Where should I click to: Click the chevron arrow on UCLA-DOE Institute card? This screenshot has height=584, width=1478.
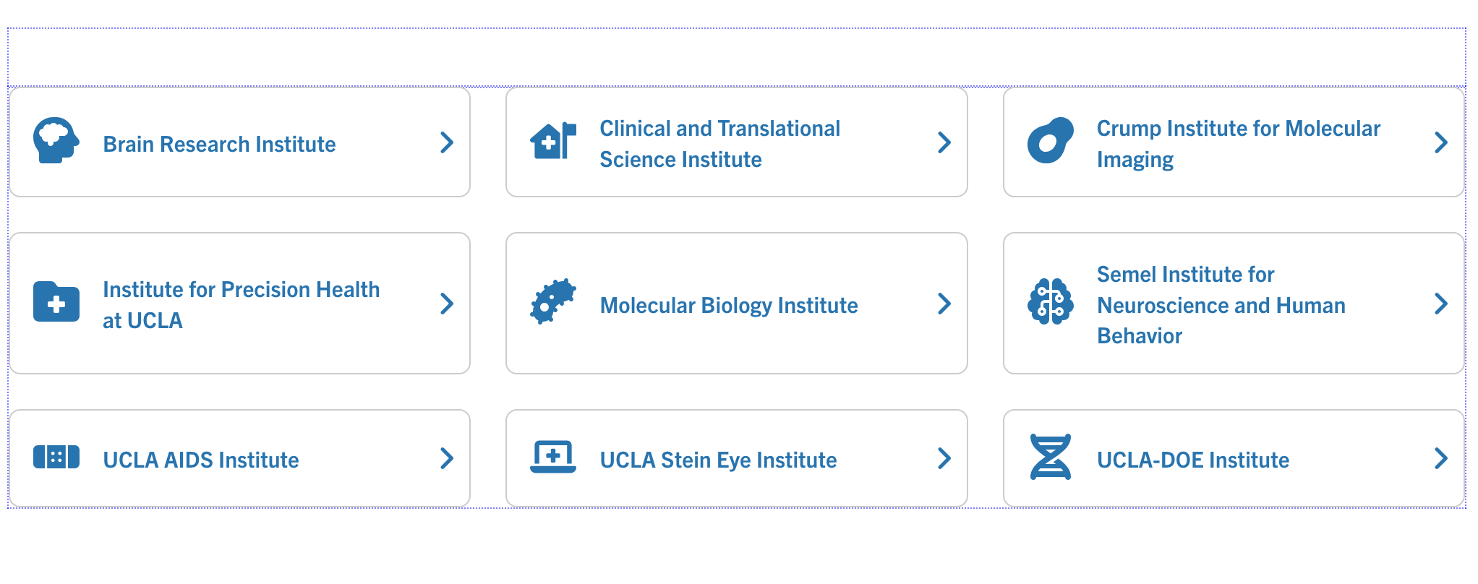coord(1440,458)
